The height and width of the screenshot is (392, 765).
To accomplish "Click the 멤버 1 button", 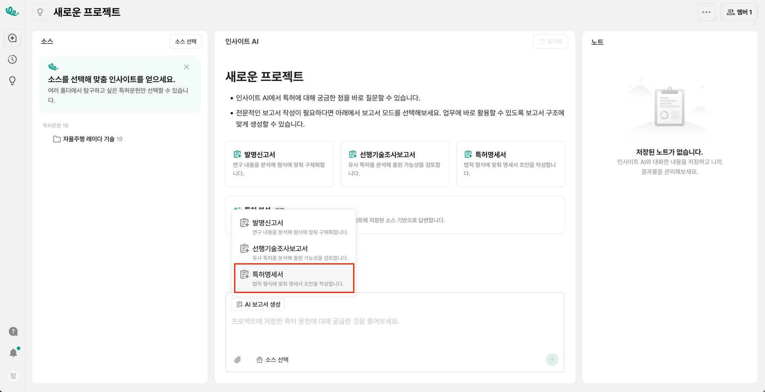I will [x=739, y=12].
